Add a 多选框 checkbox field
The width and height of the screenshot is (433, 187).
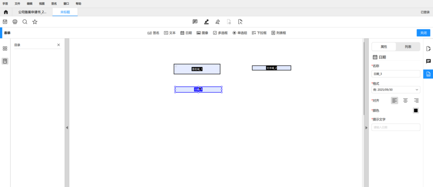pyautogui.click(x=220, y=33)
